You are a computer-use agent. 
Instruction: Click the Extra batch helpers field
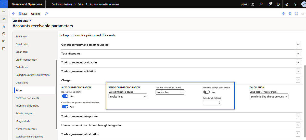pyautogui.click(x=212, y=102)
